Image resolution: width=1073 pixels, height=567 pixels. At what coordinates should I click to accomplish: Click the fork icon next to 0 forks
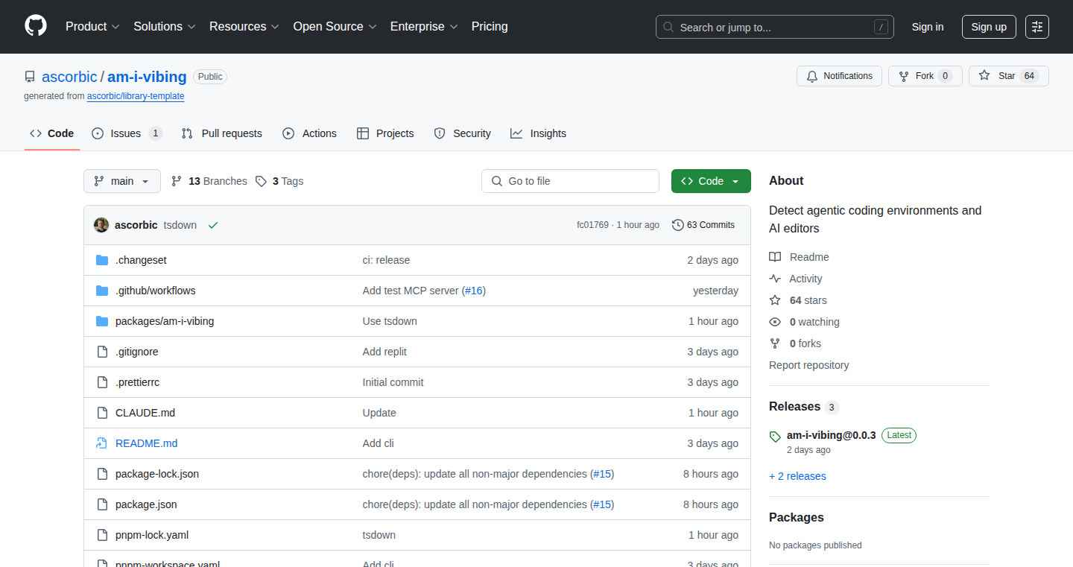tap(775, 343)
